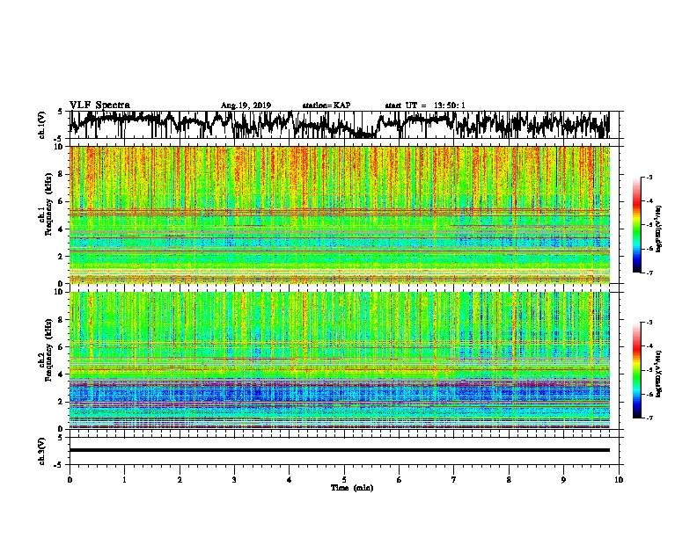Click the ch.1 frequency tick label "6"
The image size is (697, 538).
pos(62,201)
